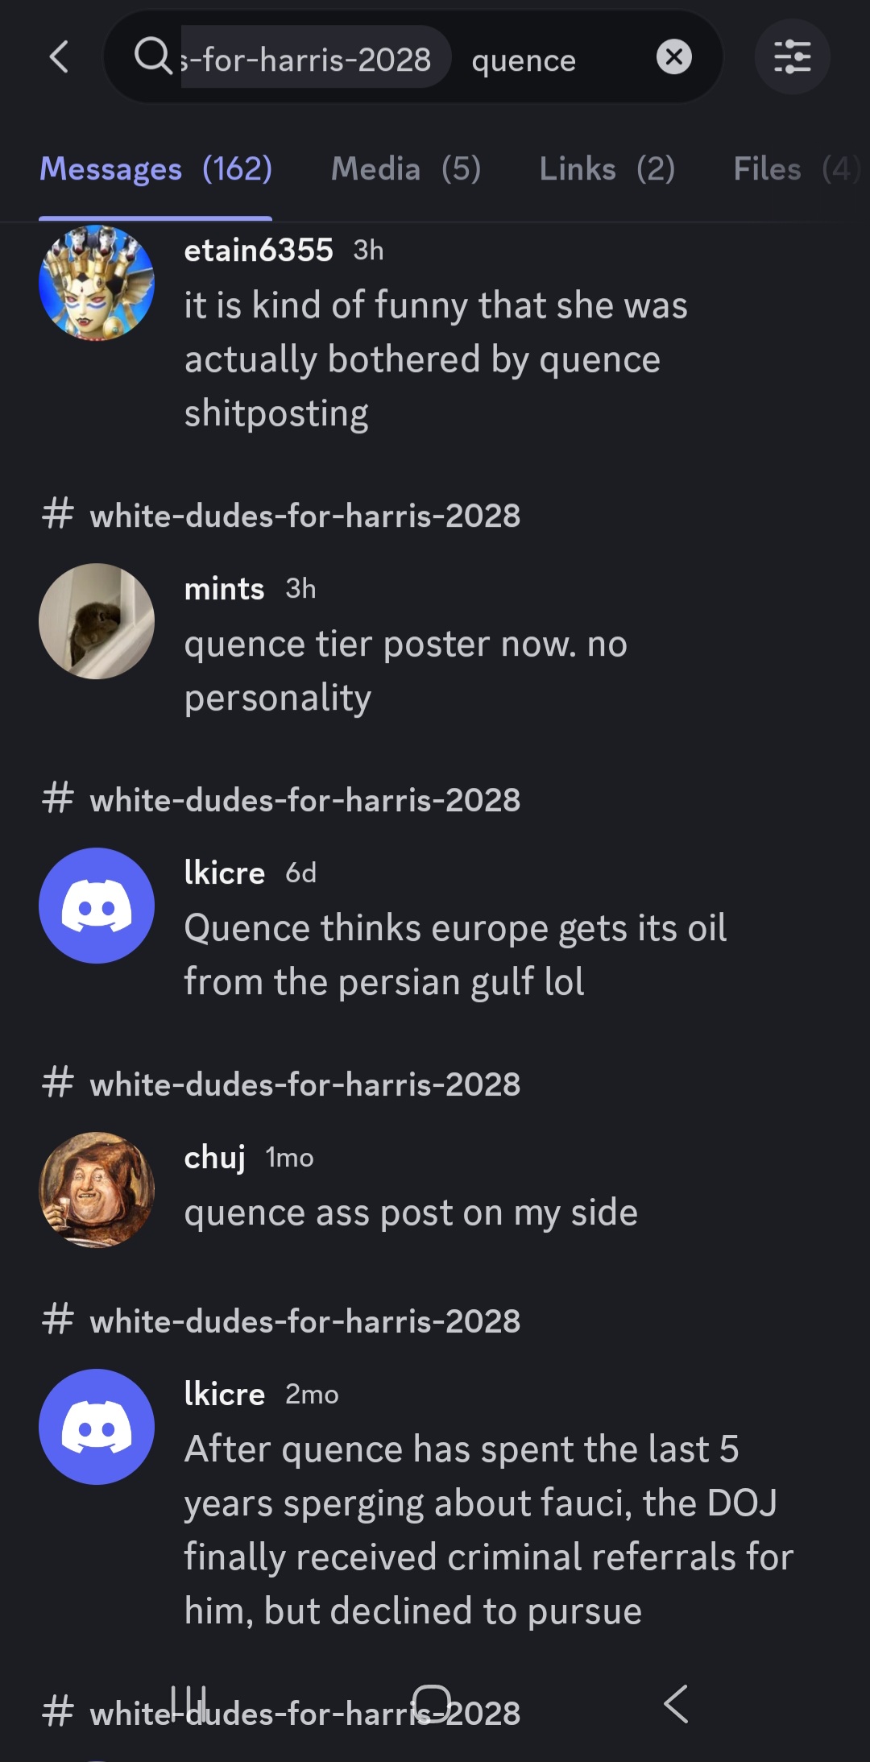Tap lkicre's Discord avatar on 2mo message
This screenshot has height=1762, width=870.
(x=97, y=1427)
